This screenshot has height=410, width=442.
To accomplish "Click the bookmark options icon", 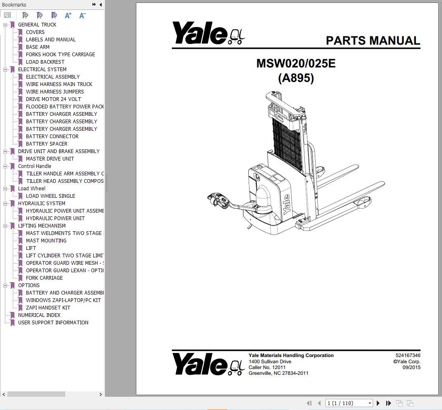I will pyautogui.click(x=7, y=15).
